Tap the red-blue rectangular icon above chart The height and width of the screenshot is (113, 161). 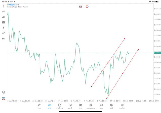point(80,7)
